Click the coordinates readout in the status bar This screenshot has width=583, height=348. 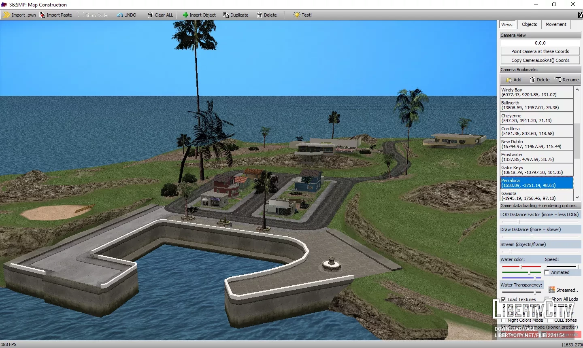(572, 345)
